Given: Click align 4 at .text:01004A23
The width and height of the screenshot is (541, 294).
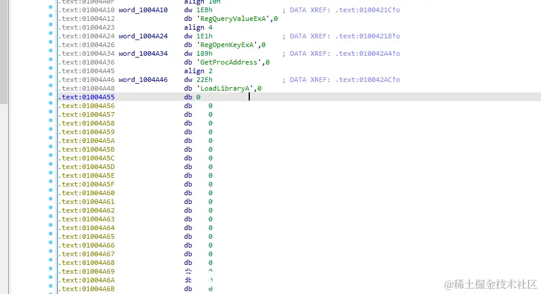Looking at the screenshot, I should pos(198,27).
